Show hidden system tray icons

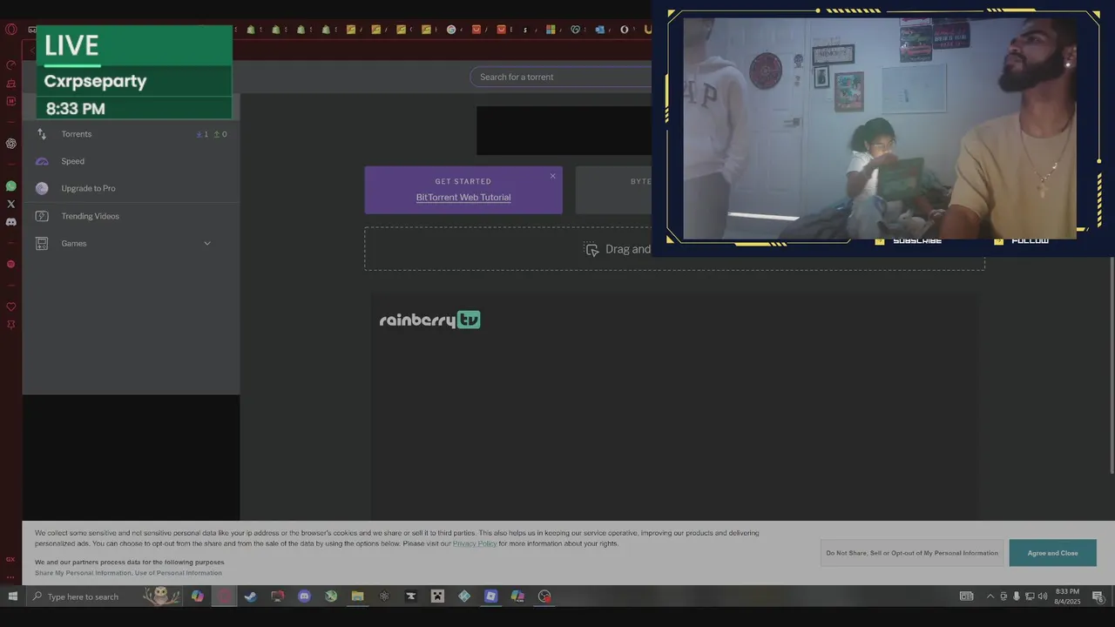point(990,597)
